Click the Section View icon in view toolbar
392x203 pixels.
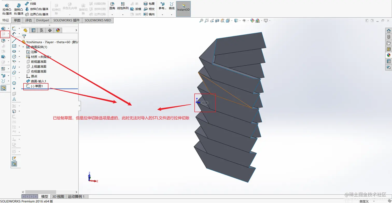click(x=217, y=21)
